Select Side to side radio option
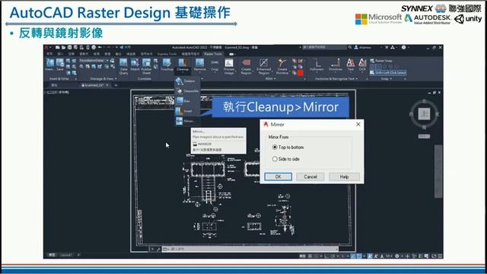This screenshot has width=487, height=274. click(x=286, y=159)
